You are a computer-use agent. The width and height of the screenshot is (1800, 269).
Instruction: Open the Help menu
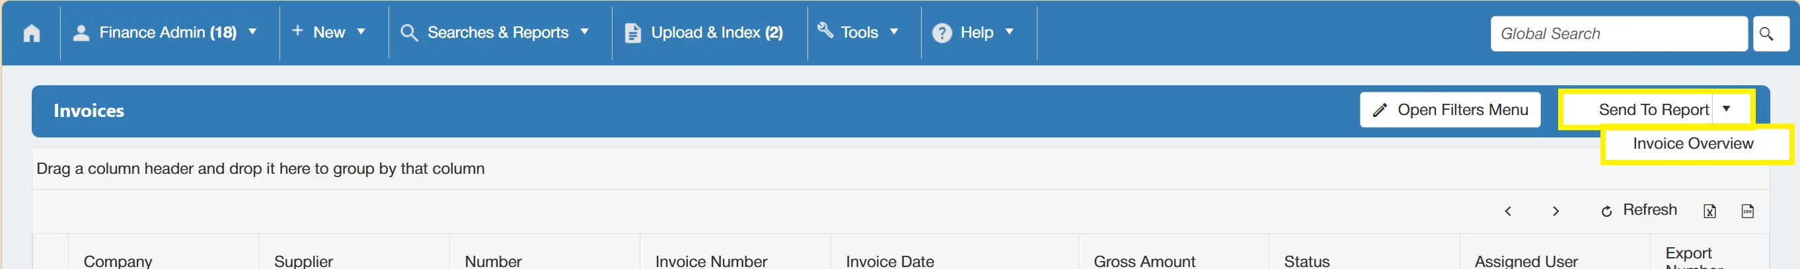tap(973, 33)
